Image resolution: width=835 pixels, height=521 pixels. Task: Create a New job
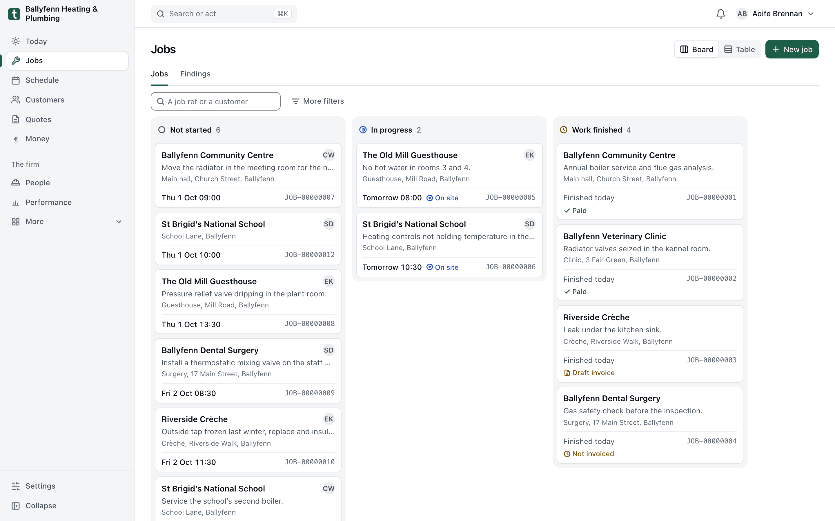point(792,49)
